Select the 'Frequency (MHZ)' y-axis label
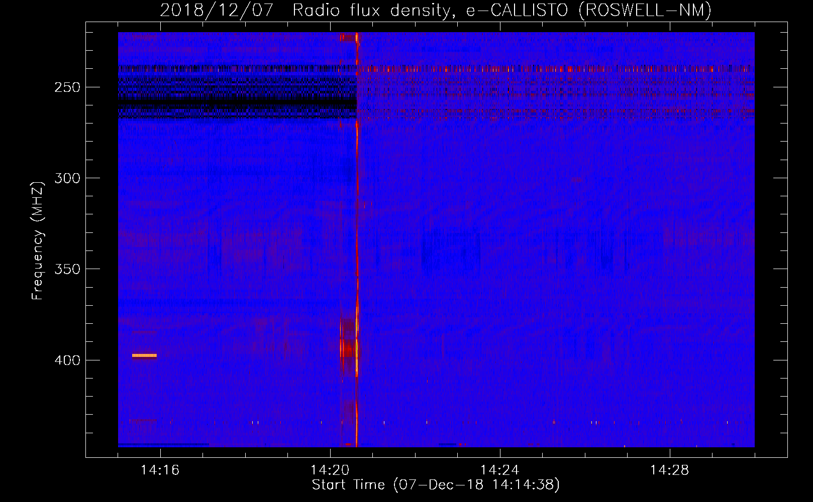 point(38,241)
